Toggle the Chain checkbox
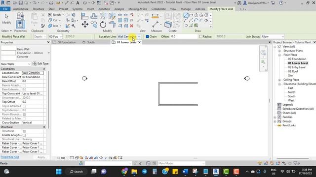The width and height of the screenshot is (316, 177). [x=147, y=36]
